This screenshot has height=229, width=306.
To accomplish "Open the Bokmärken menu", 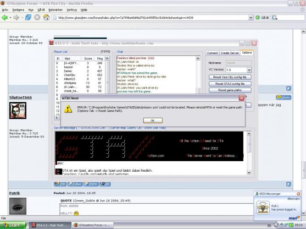I will pos(55,9).
